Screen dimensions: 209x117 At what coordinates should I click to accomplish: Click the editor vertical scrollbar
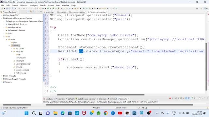coord(206,66)
